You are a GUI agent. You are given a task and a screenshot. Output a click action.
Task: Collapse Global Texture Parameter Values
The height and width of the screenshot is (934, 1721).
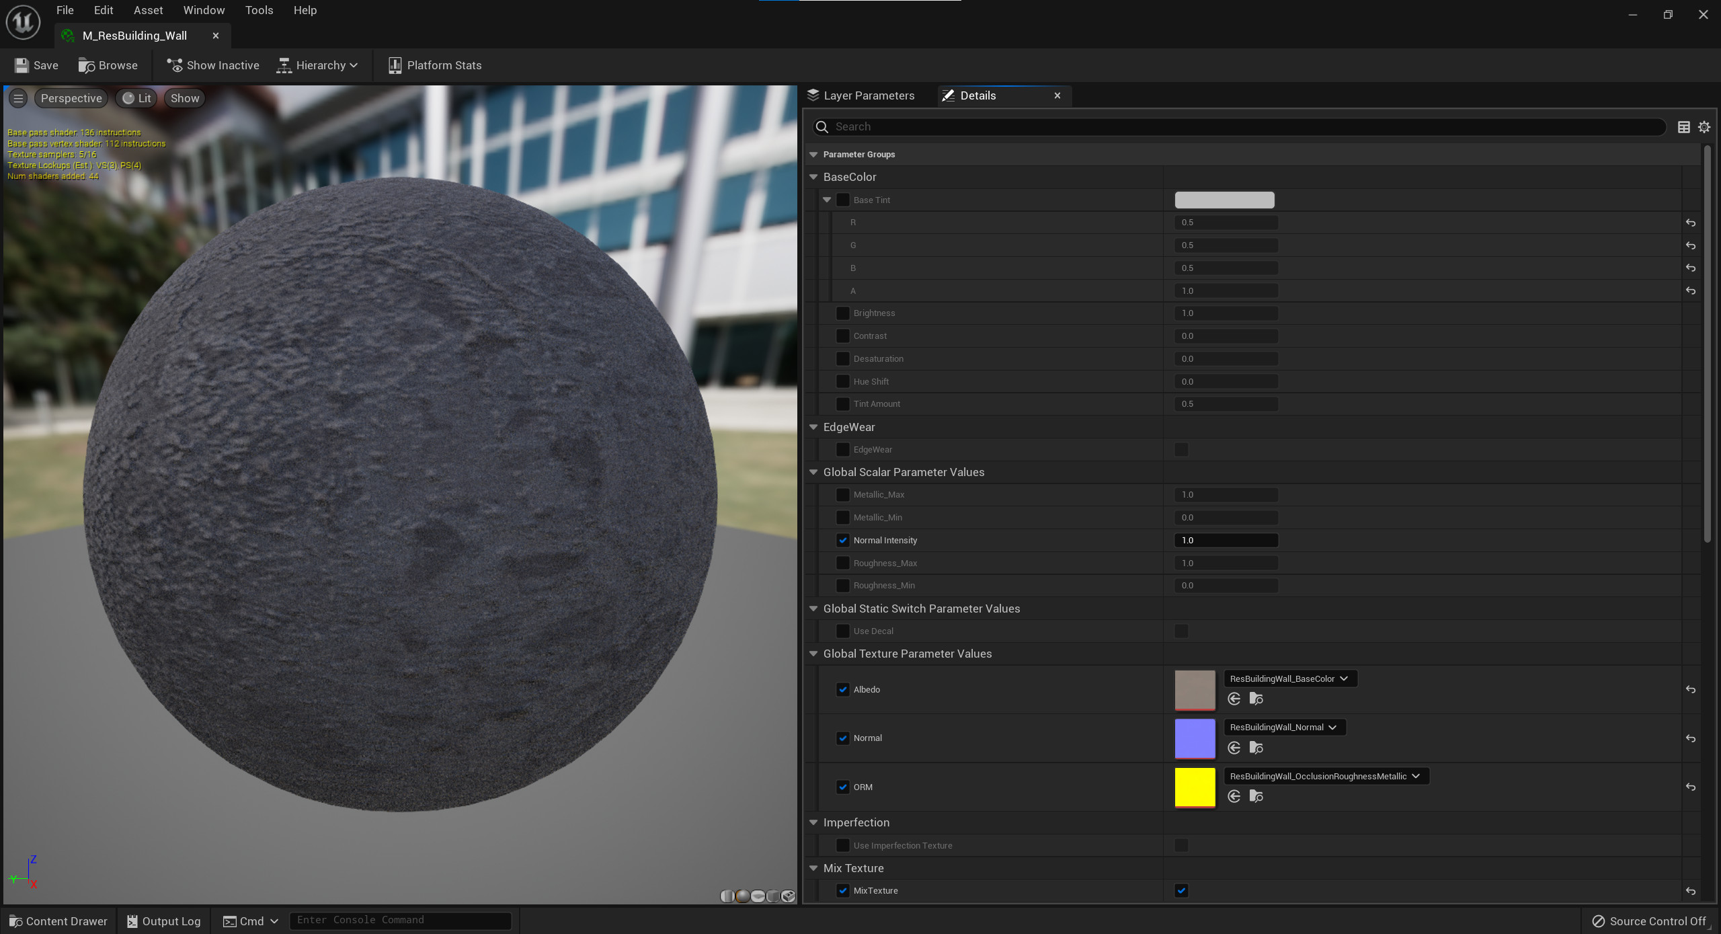tap(813, 654)
